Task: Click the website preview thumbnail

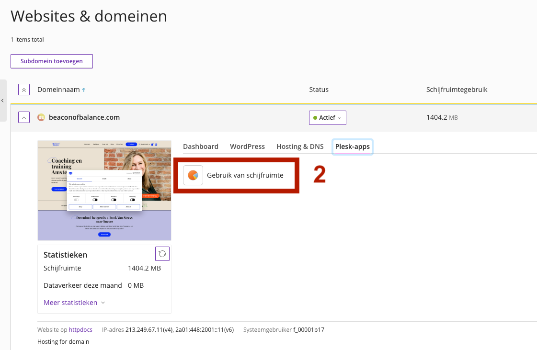Action: (104, 191)
